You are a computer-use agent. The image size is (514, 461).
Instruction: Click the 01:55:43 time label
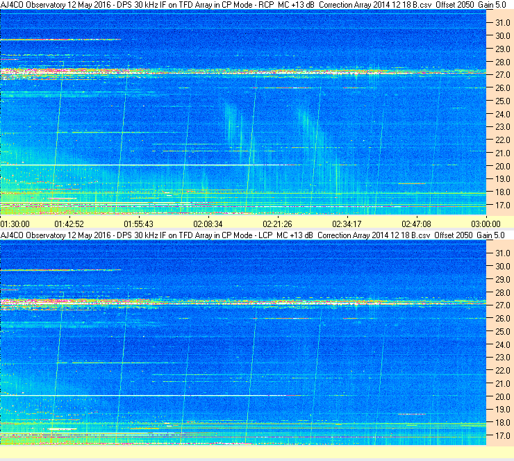(139, 224)
